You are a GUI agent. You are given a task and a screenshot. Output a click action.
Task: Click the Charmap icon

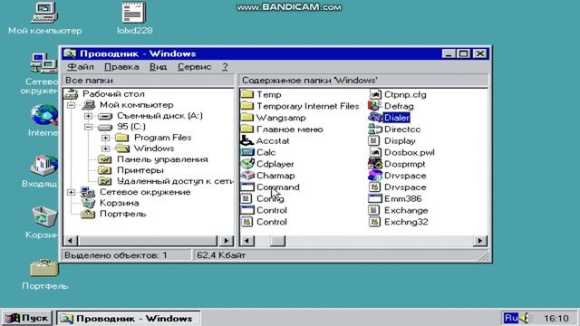[246, 176]
